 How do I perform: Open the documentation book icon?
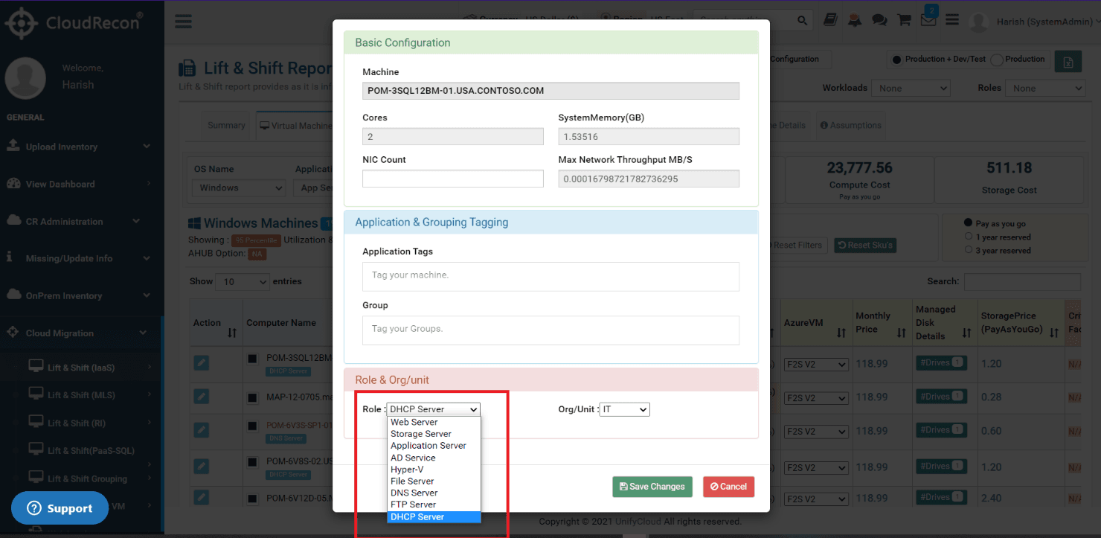(830, 20)
